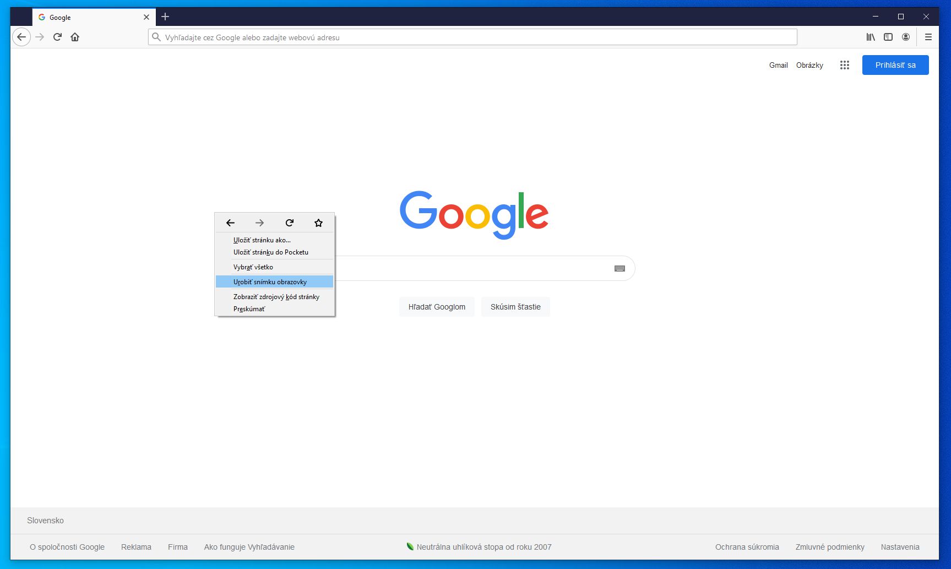Close the Google tab

tap(146, 17)
